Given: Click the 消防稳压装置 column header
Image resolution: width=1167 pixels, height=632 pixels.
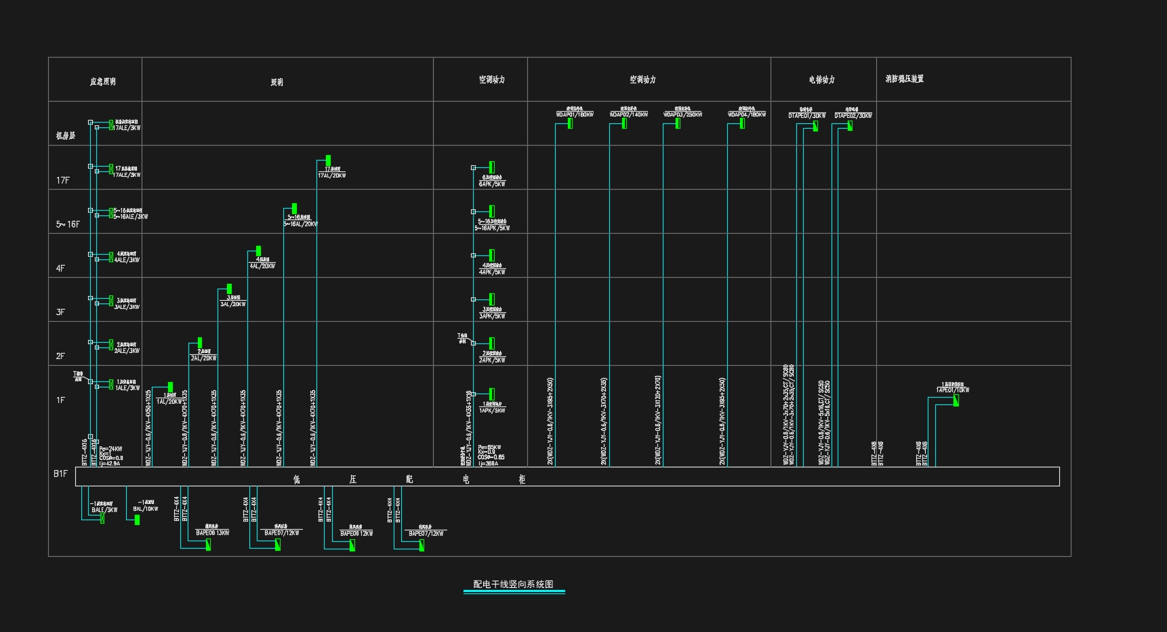Looking at the screenshot, I should pos(905,79).
